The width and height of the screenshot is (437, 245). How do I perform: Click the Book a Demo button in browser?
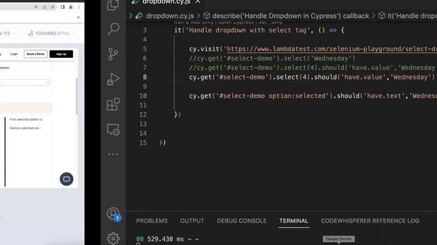click(x=36, y=54)
